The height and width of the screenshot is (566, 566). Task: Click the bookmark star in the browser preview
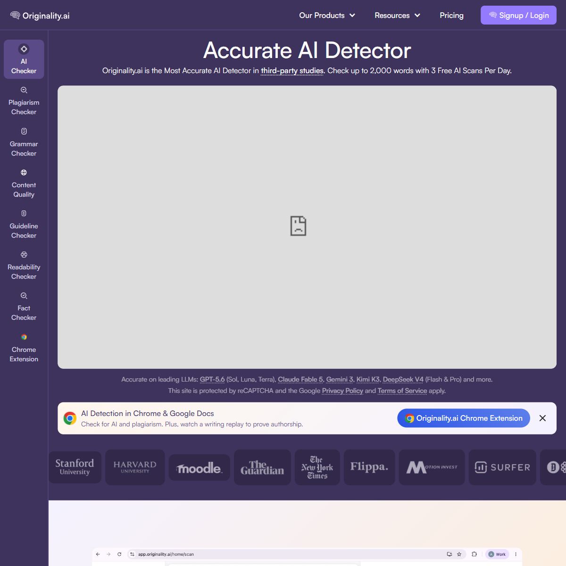[x=459, y=554]
